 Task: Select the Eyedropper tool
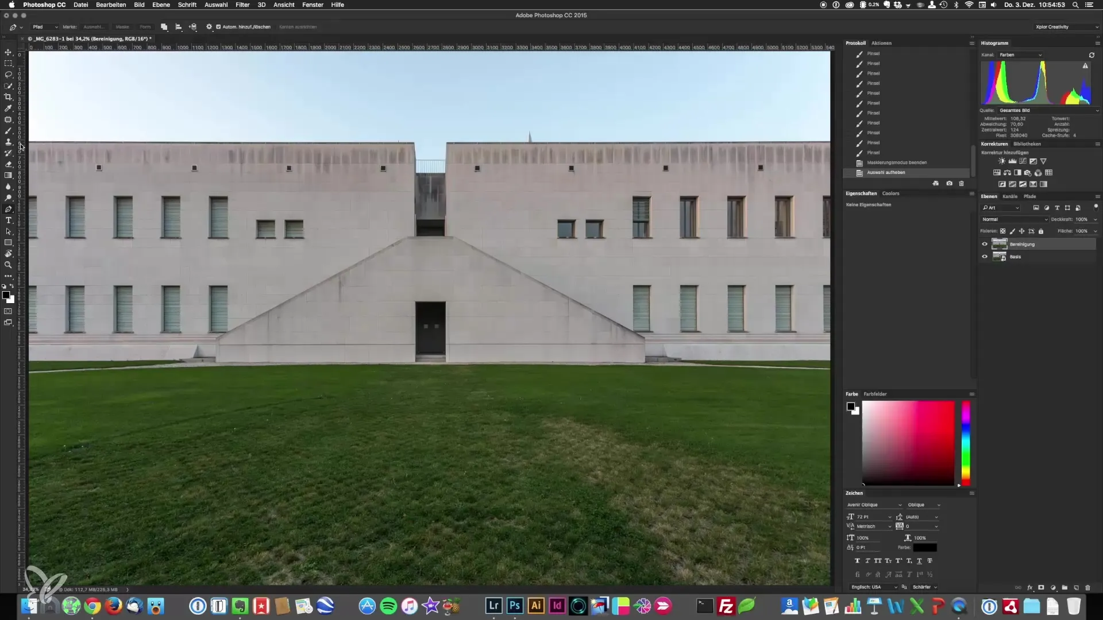tap(8, 108)
